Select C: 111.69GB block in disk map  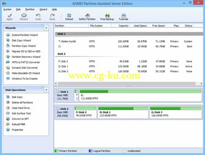(140, 95)
